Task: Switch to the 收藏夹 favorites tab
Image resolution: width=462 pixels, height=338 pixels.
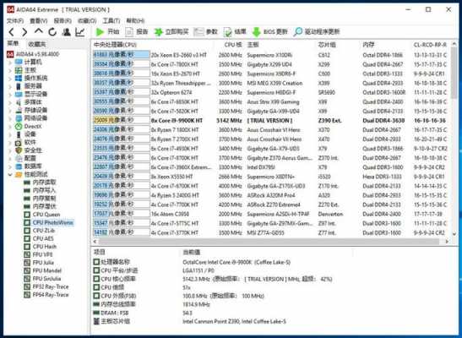Action: pos(37,44)
